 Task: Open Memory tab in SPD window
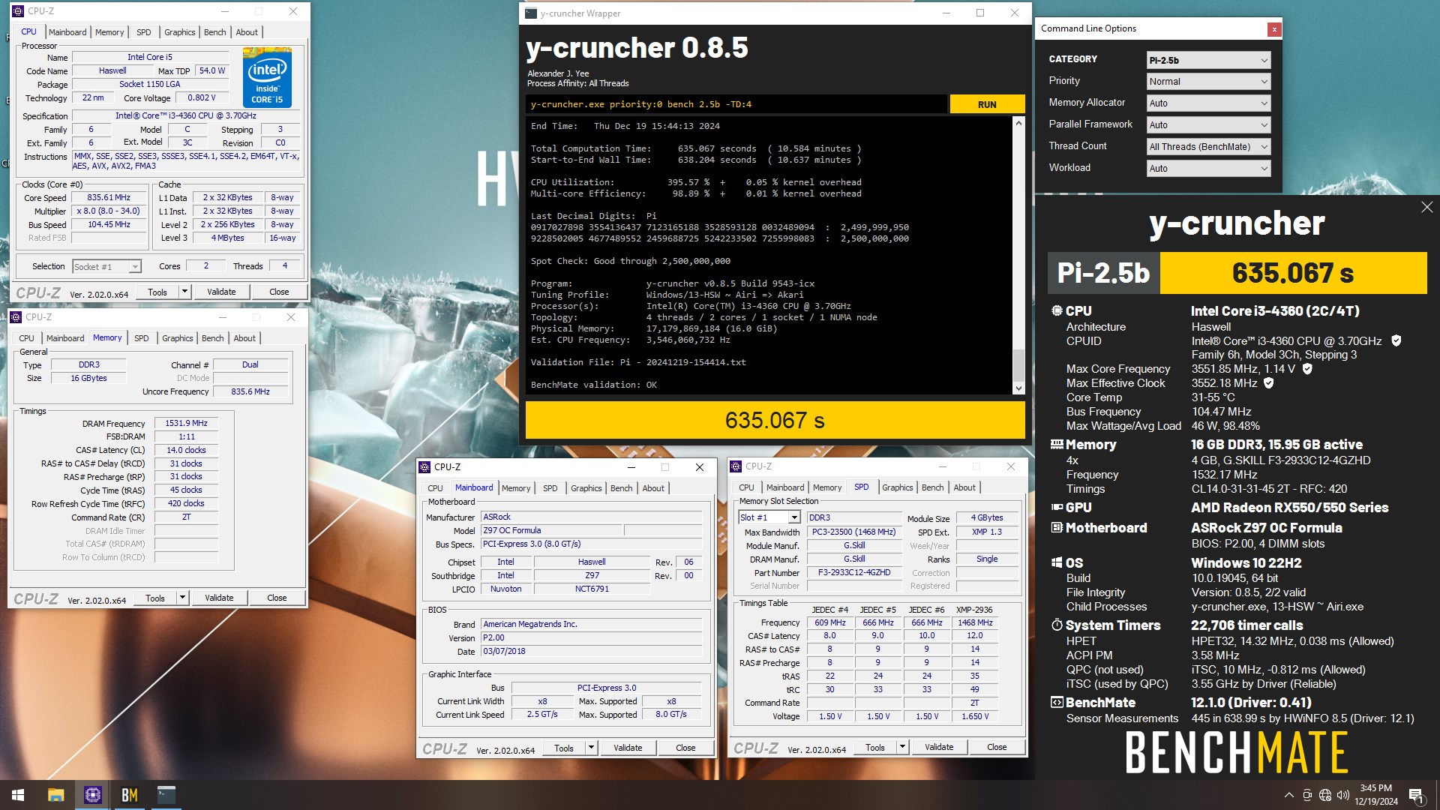click(x=827, y=487)
